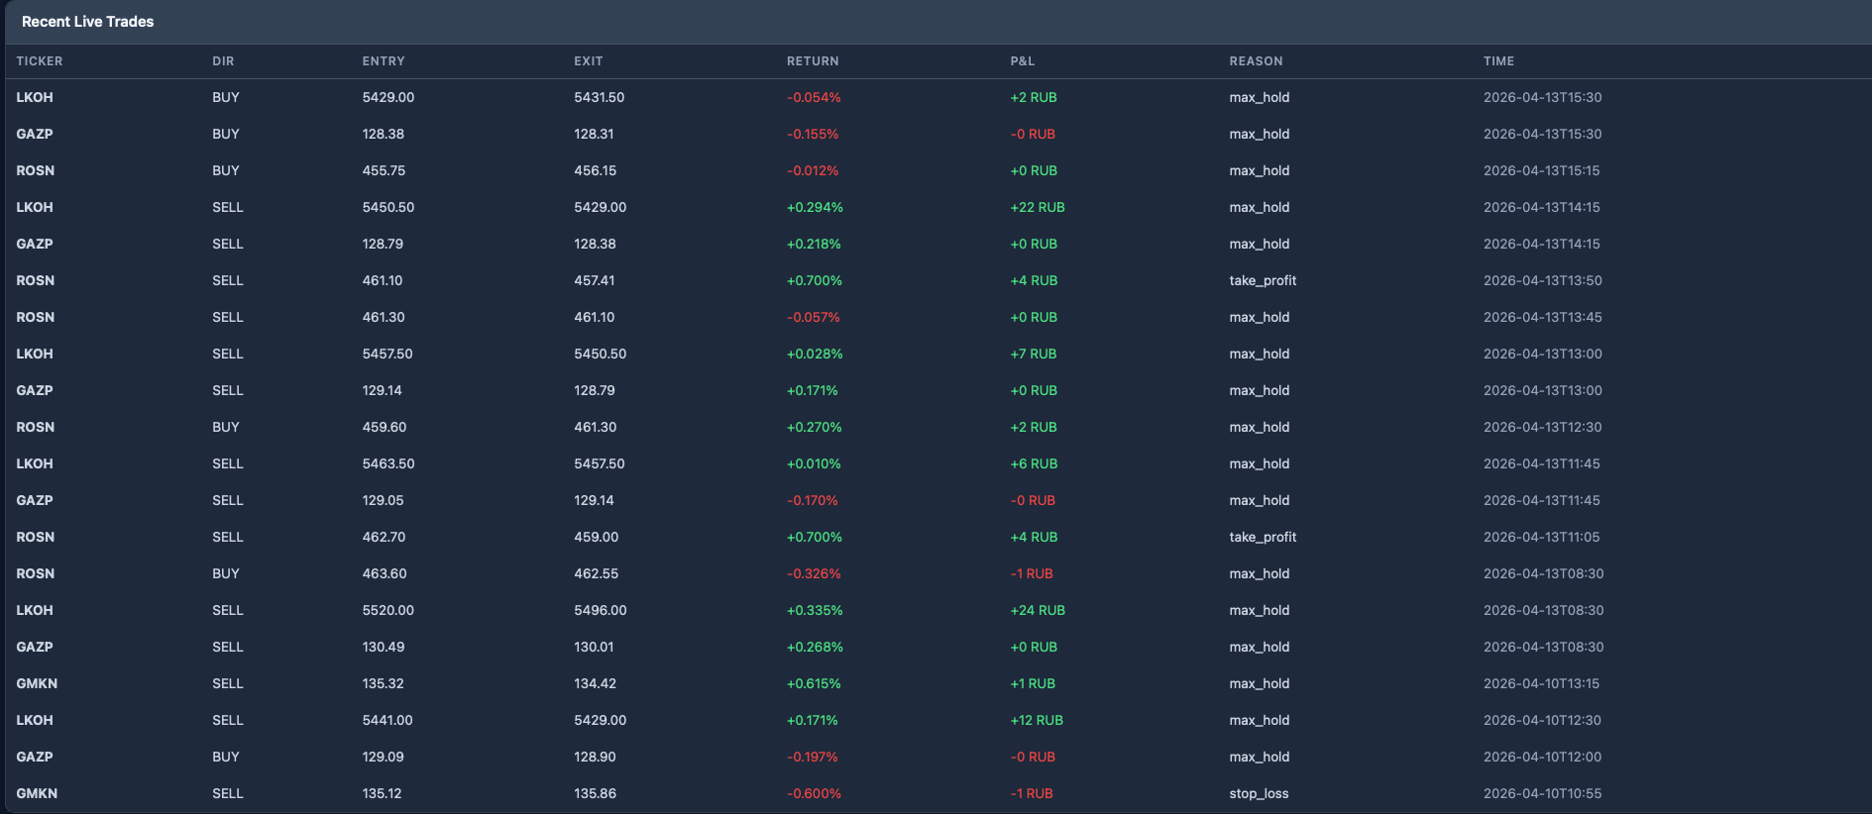The height and width of the screenshot is (814, 1872).
Task: Click the exit price 457.41
Action: (x=595, y=281)
